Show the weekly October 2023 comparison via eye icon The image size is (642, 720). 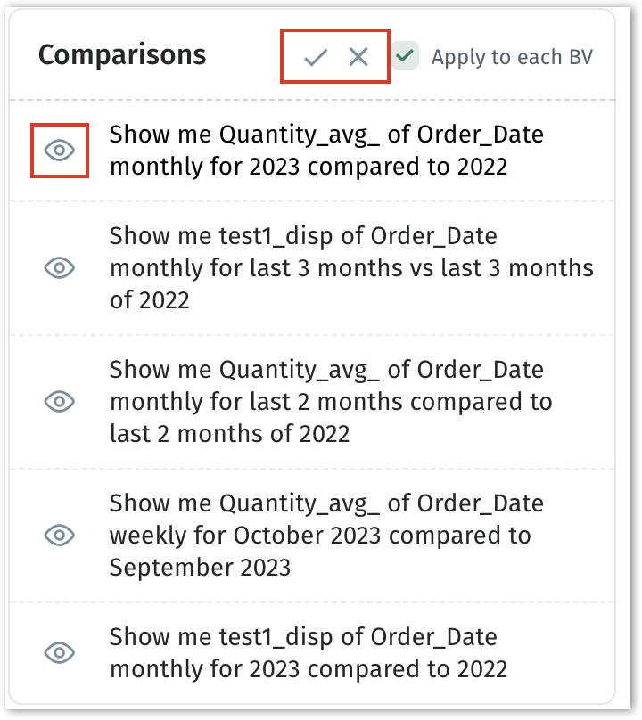click(60, 535)
